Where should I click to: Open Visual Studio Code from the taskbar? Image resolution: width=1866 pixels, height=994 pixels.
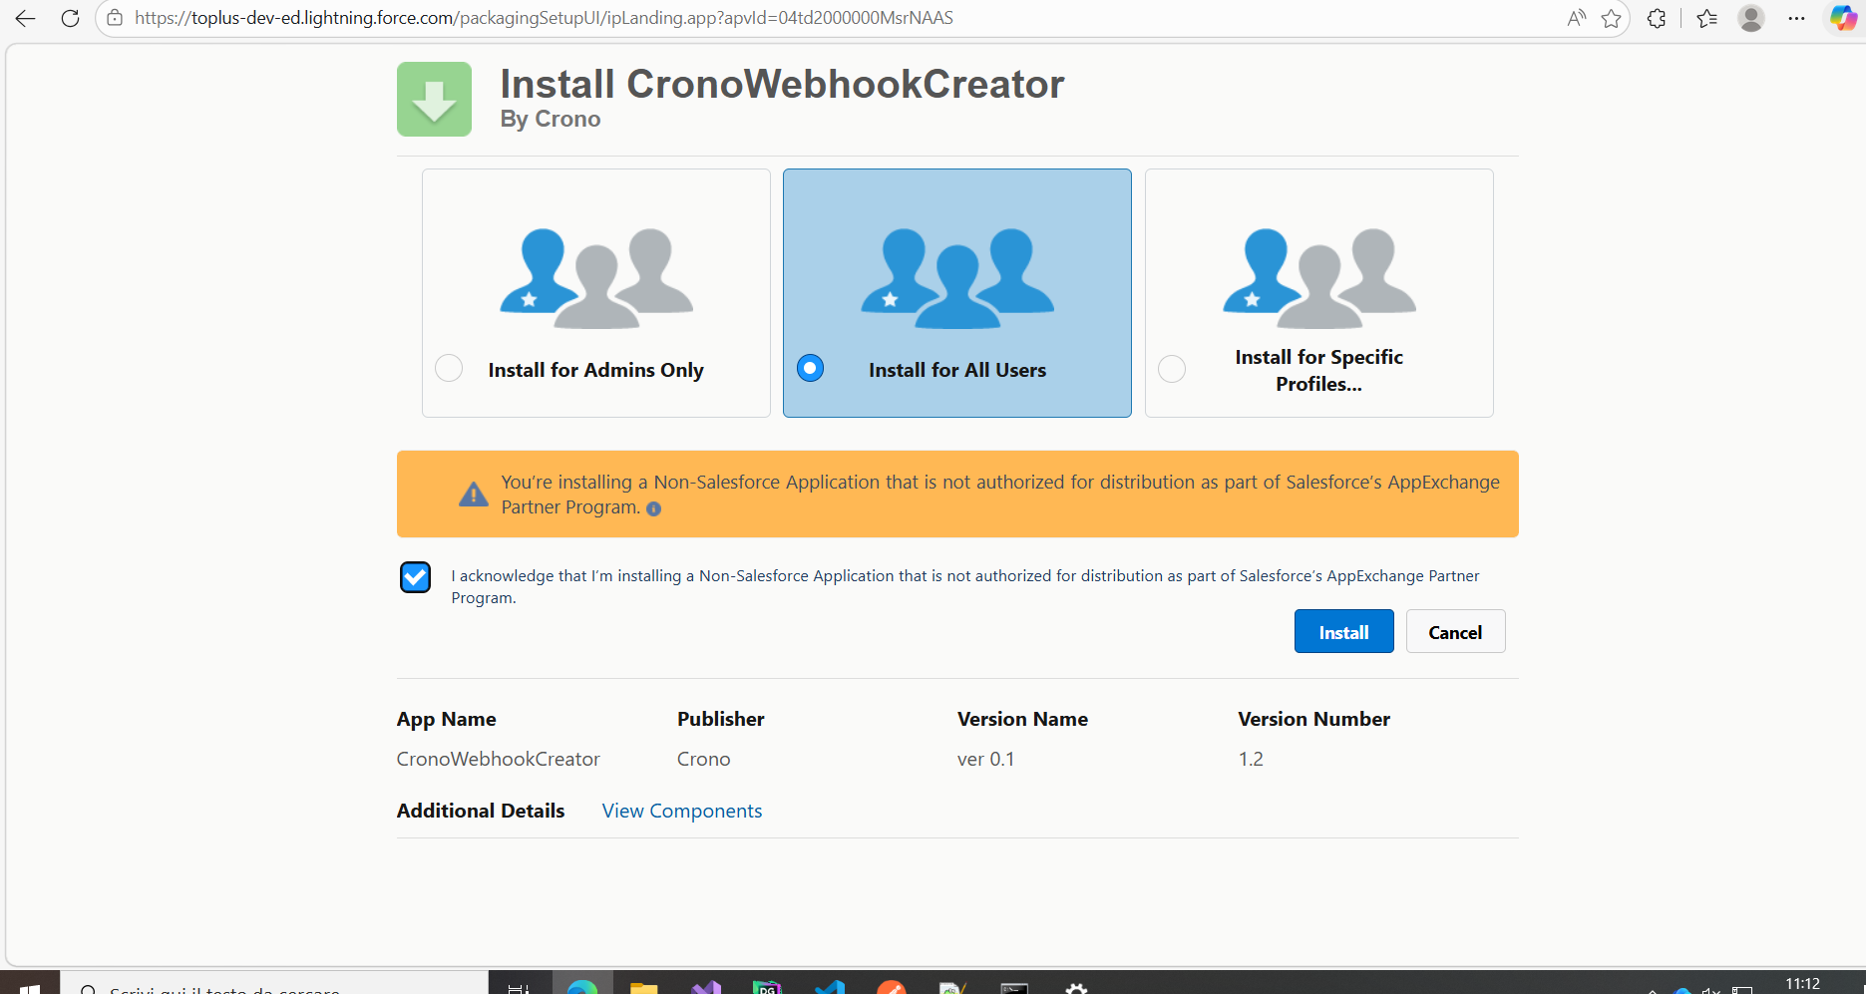click(830, 985)
